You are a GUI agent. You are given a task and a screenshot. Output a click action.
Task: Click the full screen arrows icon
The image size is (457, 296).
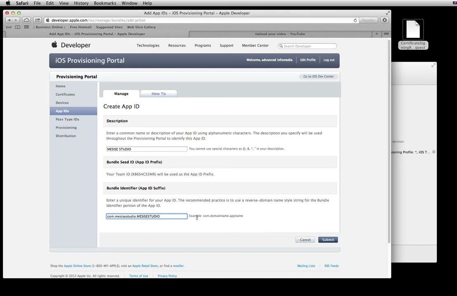pos(387,13)
